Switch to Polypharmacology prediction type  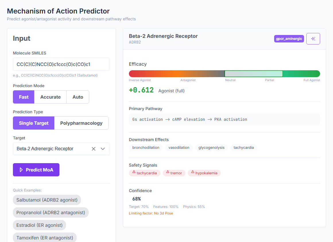pos(81,123)
